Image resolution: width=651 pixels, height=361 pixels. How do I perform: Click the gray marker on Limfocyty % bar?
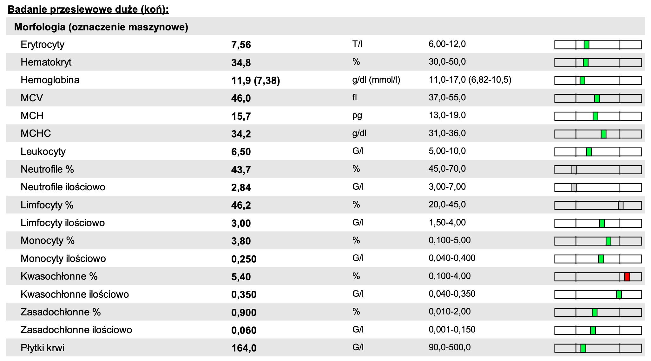(621, 206)
